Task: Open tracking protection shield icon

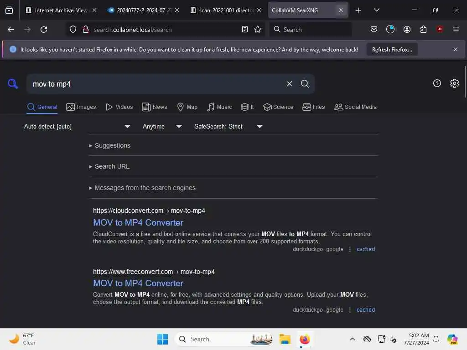Action: tap(73, 30)
